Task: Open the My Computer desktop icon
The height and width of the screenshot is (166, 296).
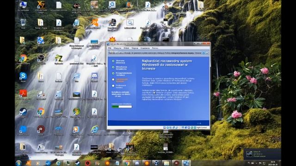Action: pos(23,5)
